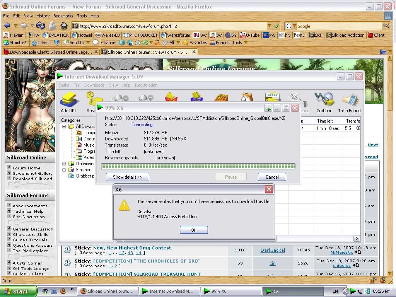This screenshot has width=396, height=297.
Task: Click the IDM Scheduler alarm clock icon
Action: 247,99
